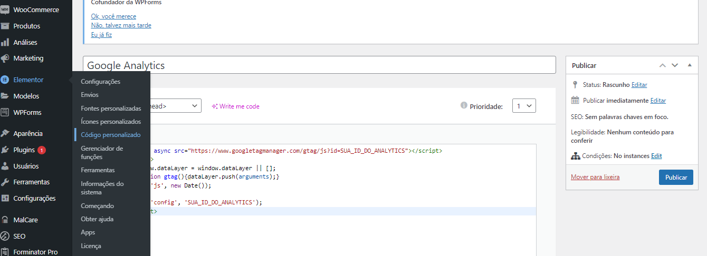Click the Mover para lixeira link
This screenshot has width=707, height=256.
click(595, 177)
